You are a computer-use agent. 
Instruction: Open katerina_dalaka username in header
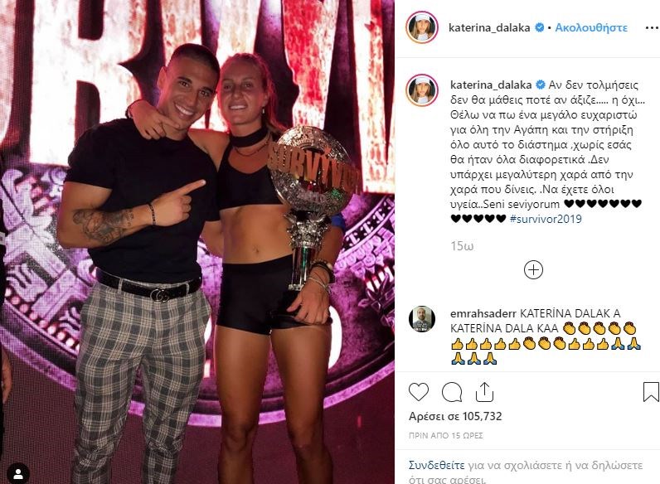click(489, 28)
